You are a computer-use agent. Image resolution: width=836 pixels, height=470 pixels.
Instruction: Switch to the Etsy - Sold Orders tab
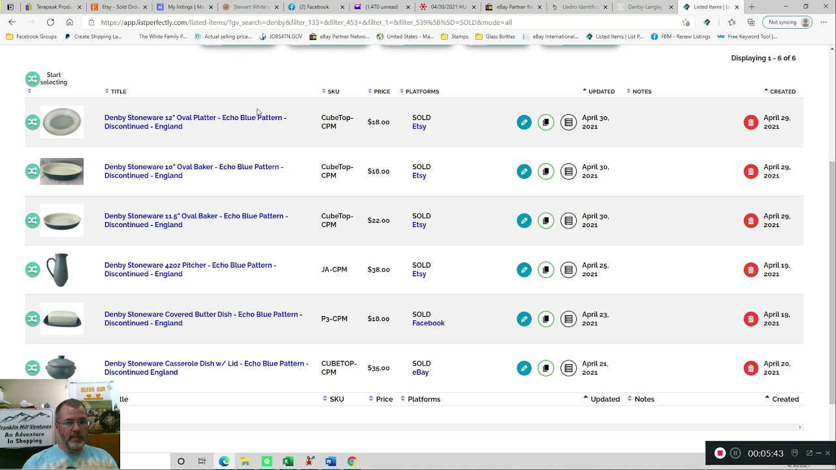119,7
